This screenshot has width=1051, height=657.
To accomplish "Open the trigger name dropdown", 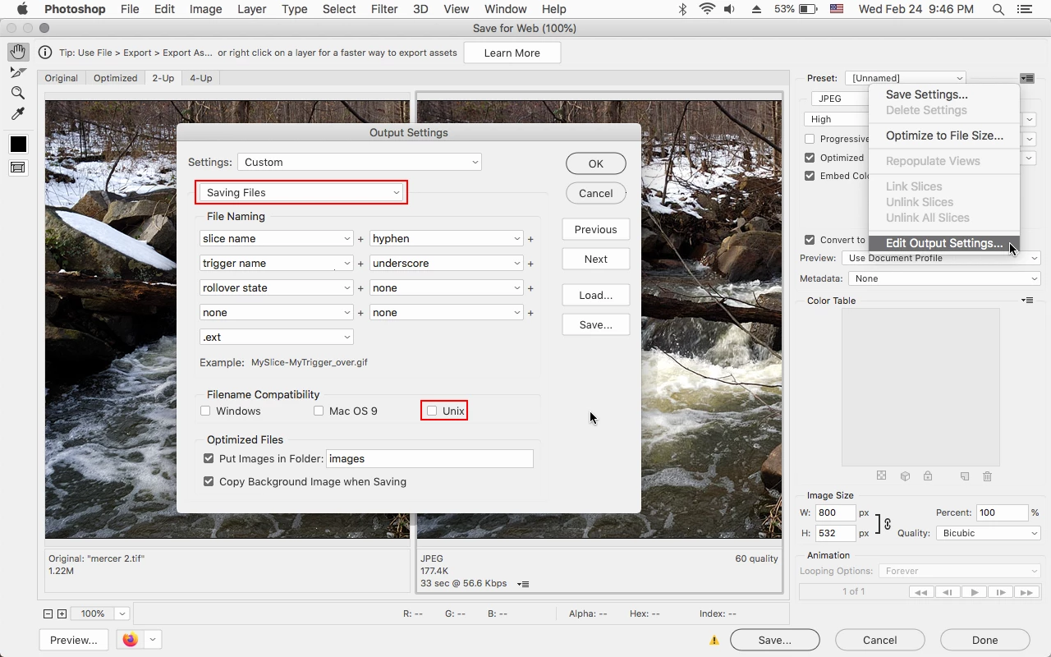I will [x=277, y=263].
